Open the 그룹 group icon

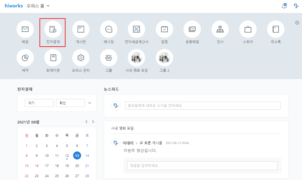109,58
